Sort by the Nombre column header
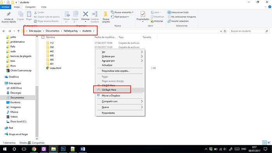Viewport: 272px width, 153px height. (51, 37)
